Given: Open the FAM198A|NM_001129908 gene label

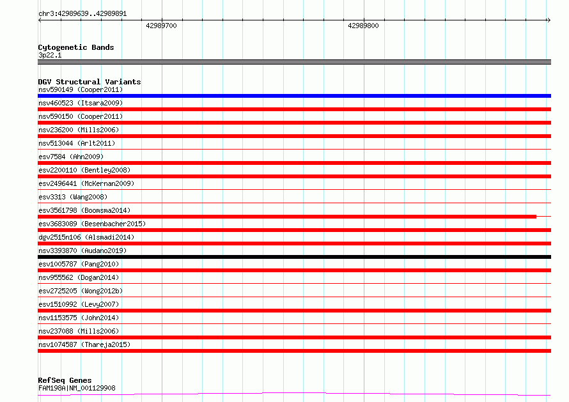Looking at the screenshot, I should [77, 388].
